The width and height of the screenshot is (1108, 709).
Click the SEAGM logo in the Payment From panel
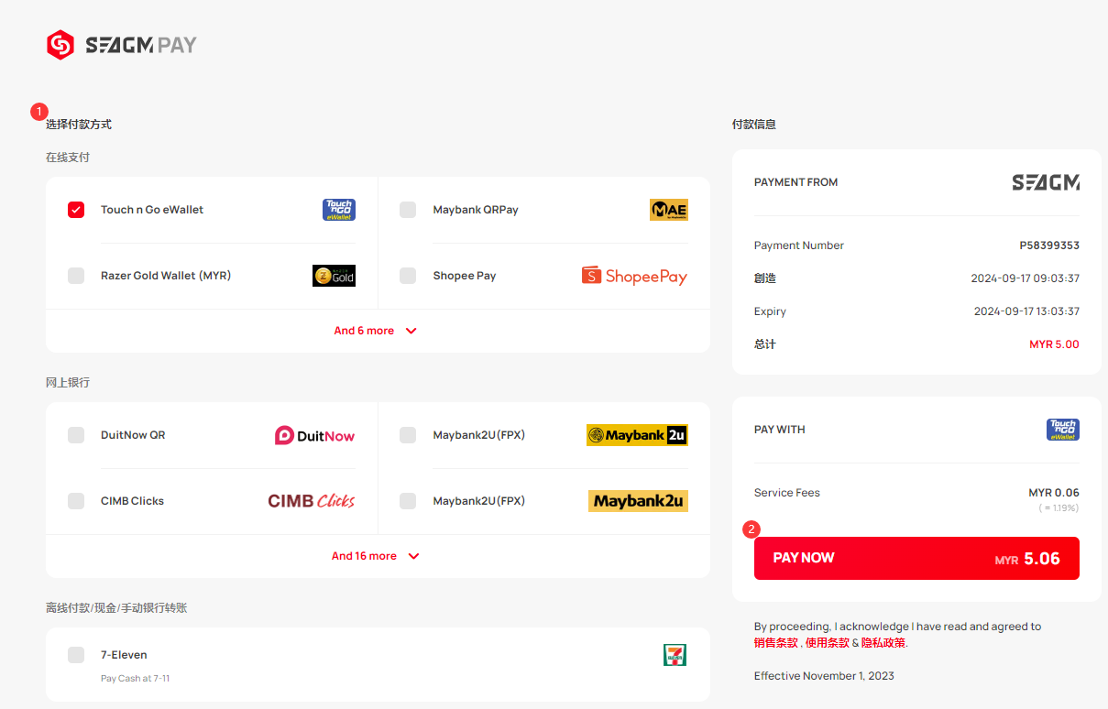(1046, 182)
